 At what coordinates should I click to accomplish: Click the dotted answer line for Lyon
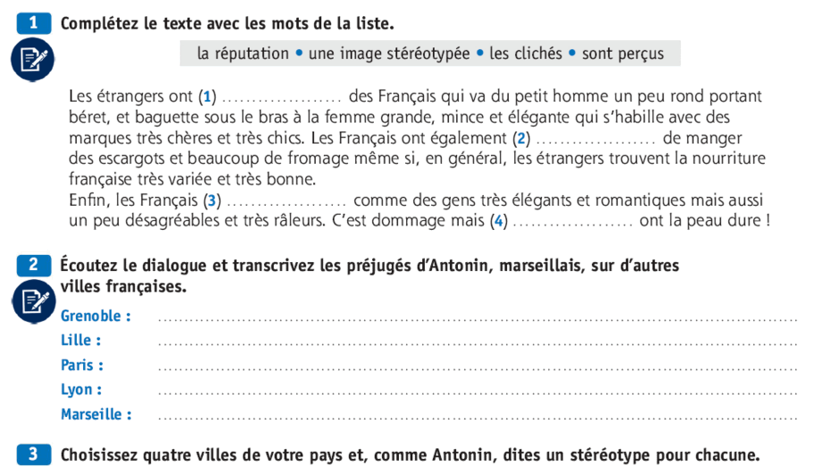[x=478, y=393]
